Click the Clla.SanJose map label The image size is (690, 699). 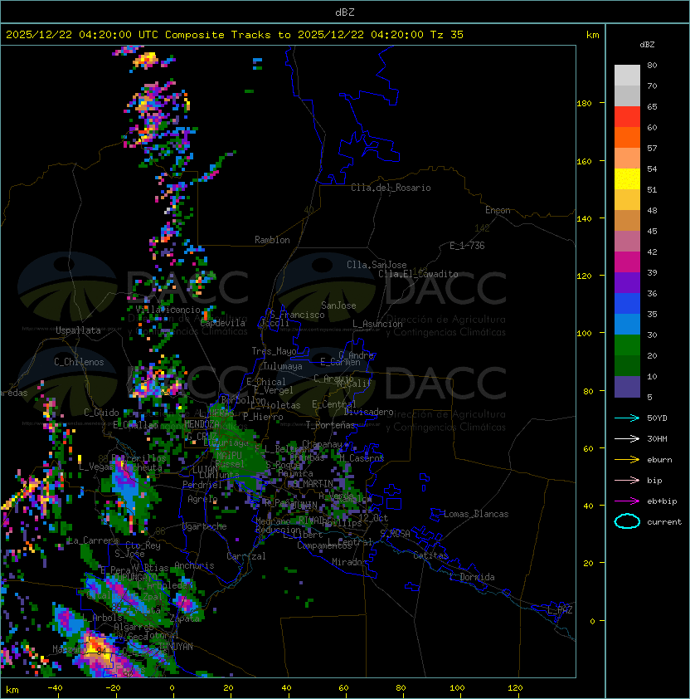377,265
